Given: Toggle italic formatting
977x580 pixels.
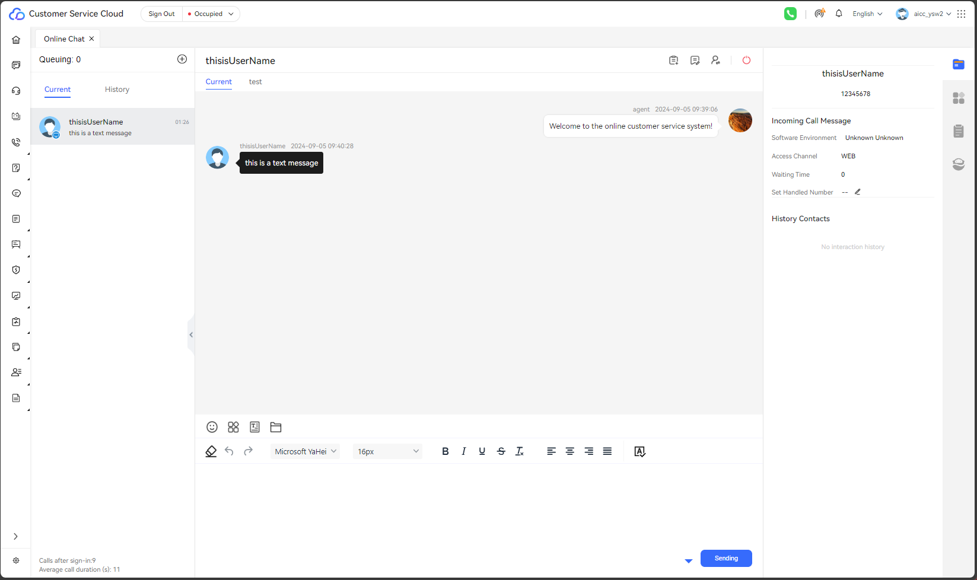Looking at the screenshot, I should click(x=464, y=451).
